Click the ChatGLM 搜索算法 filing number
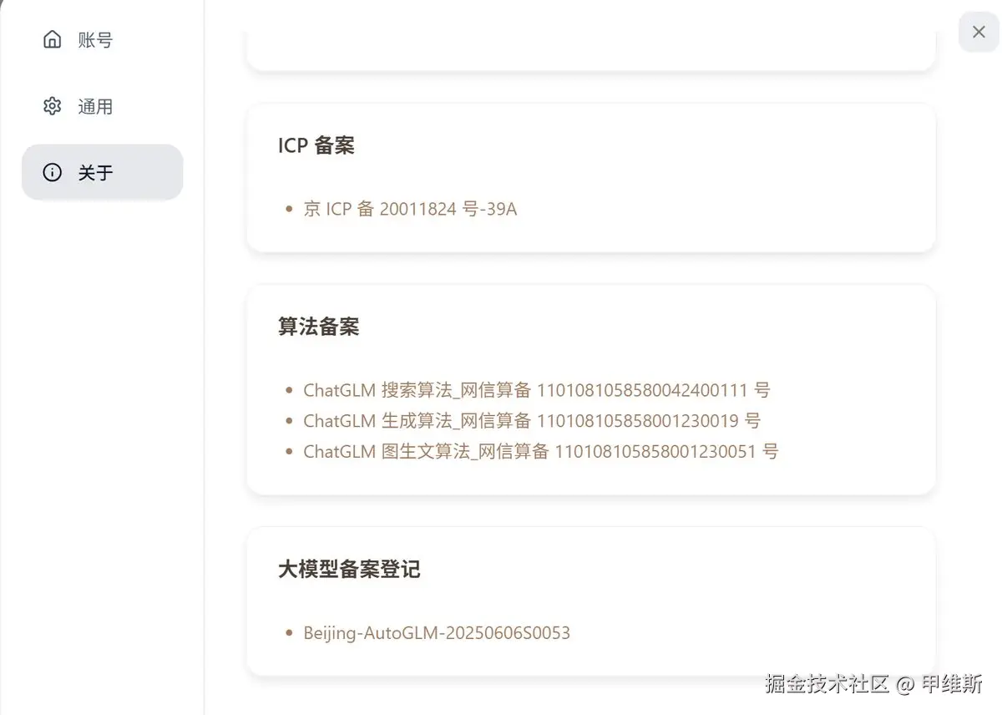This screenshot has width=1002, height=715. click(x=536, y=389)
